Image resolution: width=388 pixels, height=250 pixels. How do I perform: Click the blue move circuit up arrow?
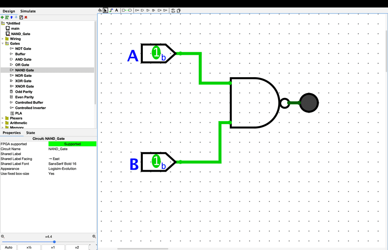pyautogui.click(x=11, y=17)
